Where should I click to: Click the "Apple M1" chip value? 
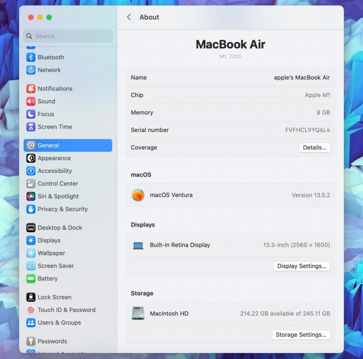pos(317,95)
